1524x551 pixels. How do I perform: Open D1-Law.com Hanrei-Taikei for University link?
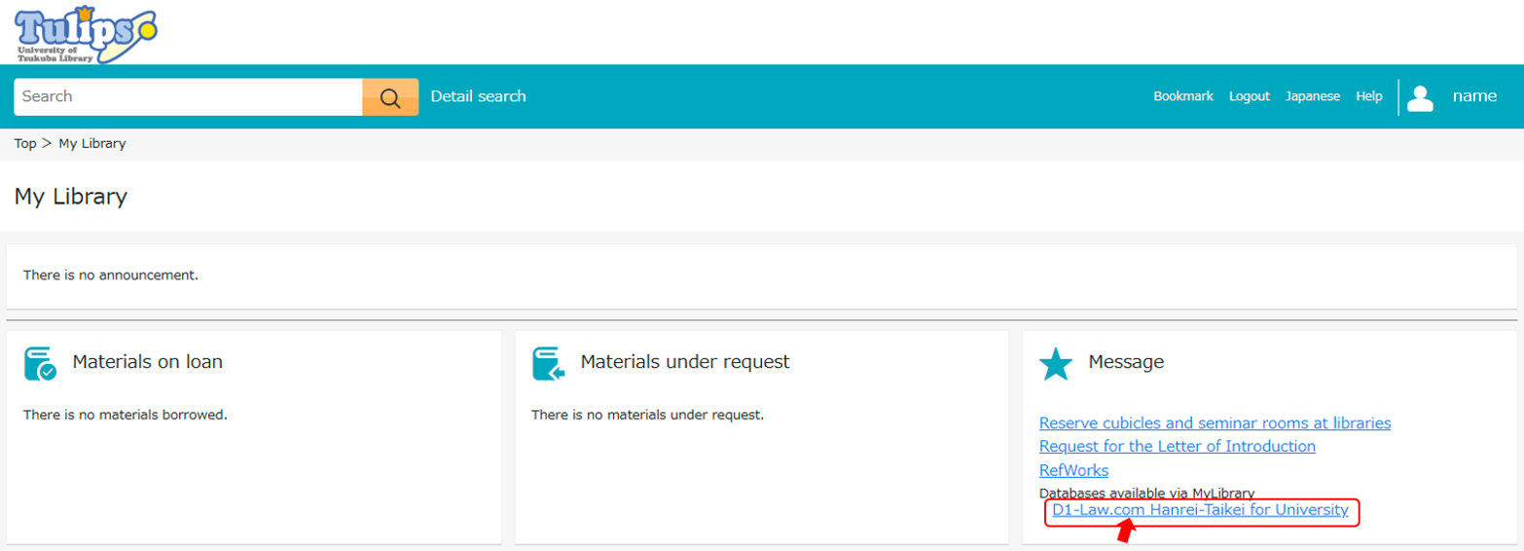(x=1200, y=509)
